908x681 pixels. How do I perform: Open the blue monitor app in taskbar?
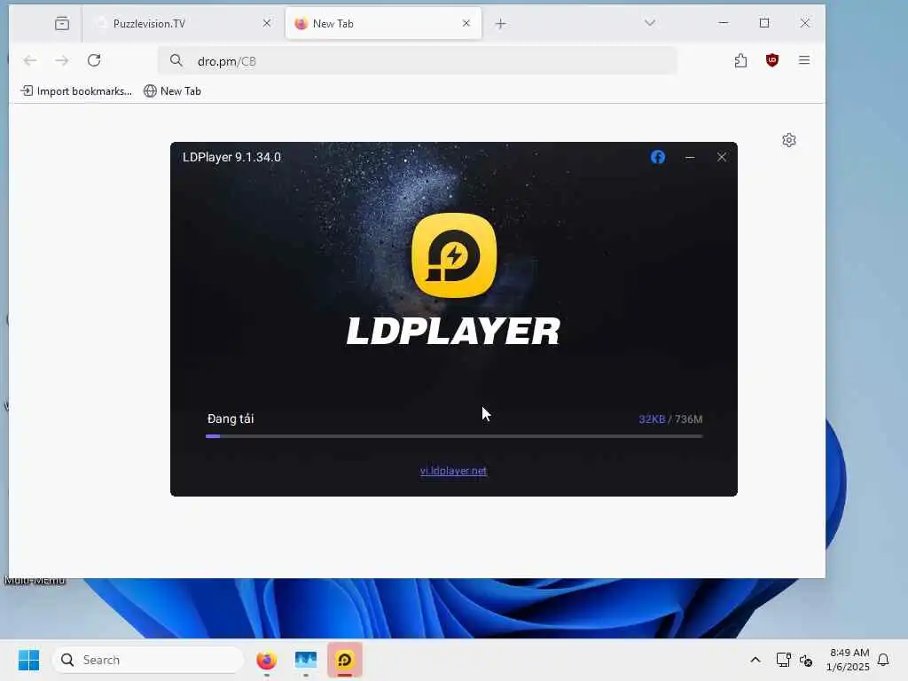pyautogui.click(x=305, y=660)
